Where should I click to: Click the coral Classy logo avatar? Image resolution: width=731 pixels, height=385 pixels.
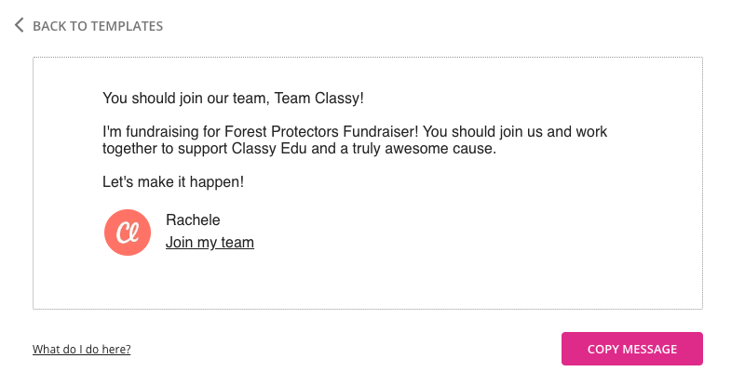(x=128, y=232)
